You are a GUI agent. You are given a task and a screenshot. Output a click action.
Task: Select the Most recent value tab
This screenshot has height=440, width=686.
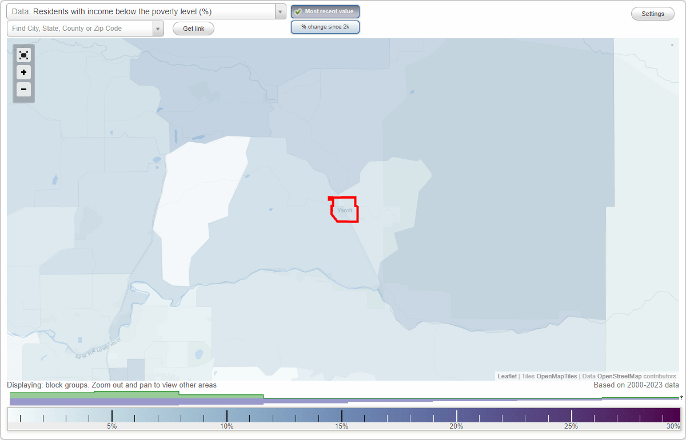point(325,11)
